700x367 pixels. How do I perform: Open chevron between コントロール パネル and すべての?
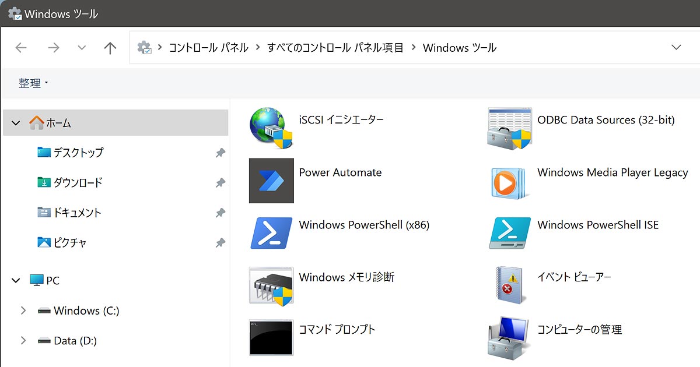pos(258,48)
